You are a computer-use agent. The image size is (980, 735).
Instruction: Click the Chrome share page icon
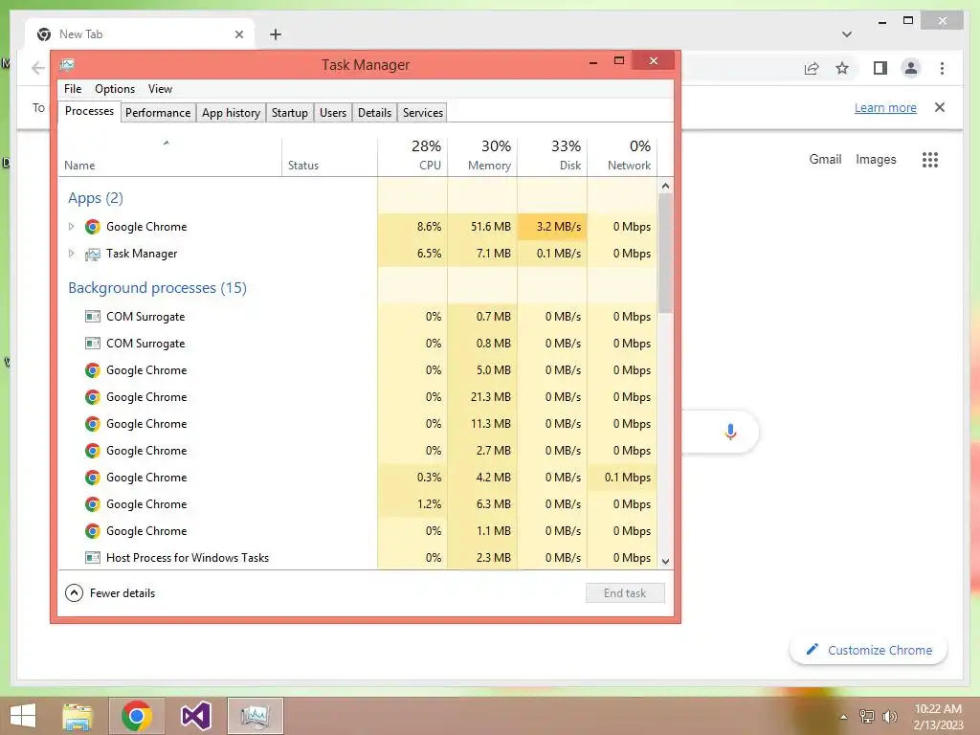click(812, 68)
